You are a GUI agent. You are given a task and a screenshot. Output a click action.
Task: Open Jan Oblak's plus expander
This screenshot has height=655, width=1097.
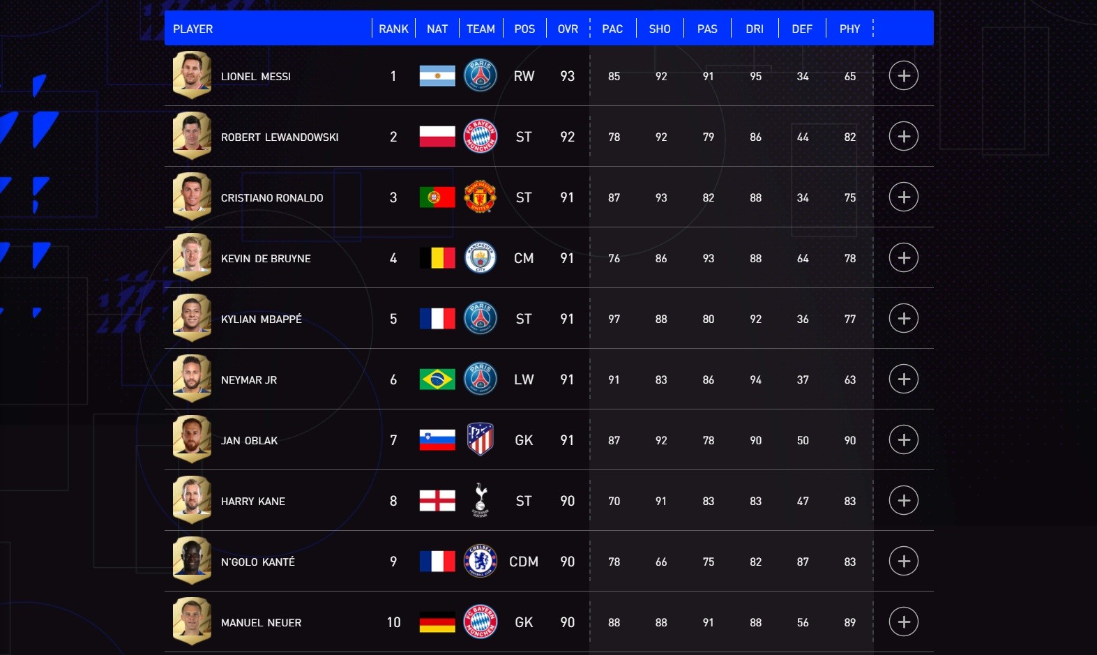click(903, 439)
